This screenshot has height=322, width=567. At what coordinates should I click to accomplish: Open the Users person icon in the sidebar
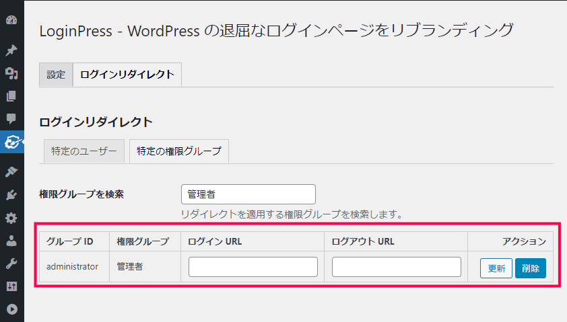click(x=11, y=241)
